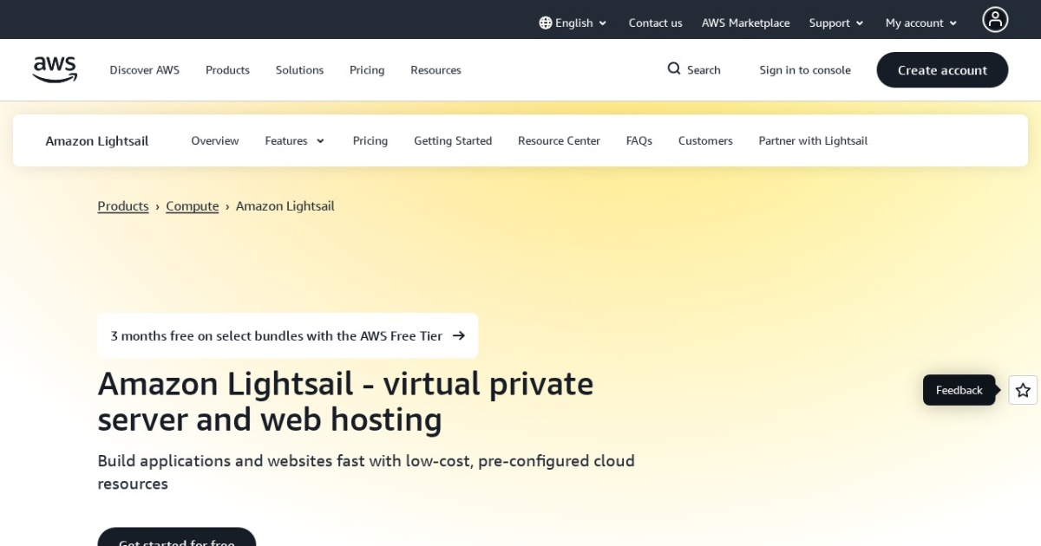Expand the Features menu
1041x546 pixels.
[x=294, y=140]
